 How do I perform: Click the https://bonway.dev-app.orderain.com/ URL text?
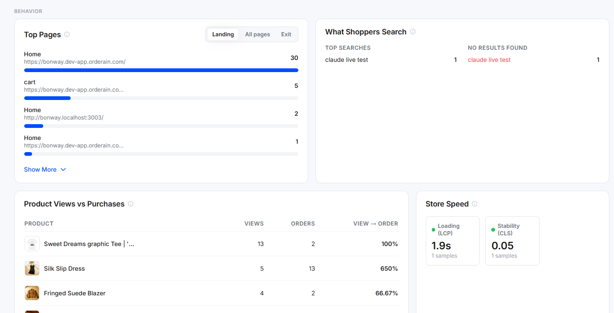coord(75,62)
